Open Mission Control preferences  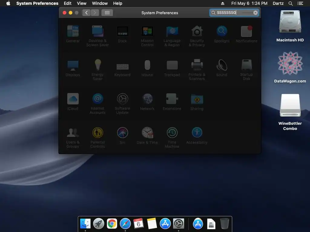click(x=147, y=36)
